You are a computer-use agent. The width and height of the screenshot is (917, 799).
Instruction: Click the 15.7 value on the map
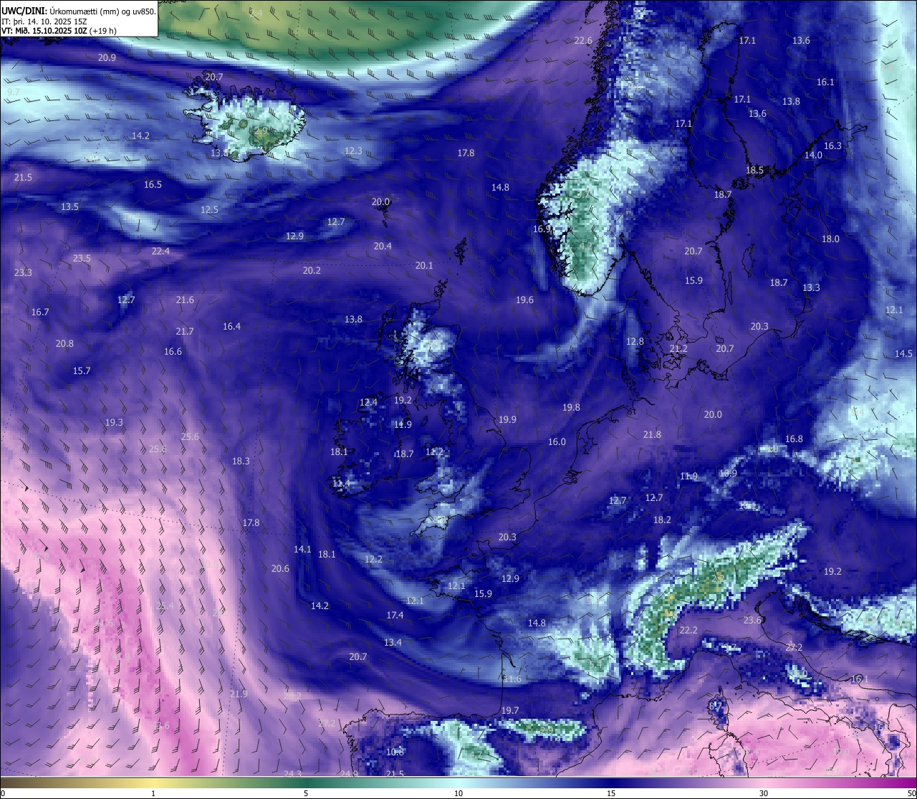point(82,371)
